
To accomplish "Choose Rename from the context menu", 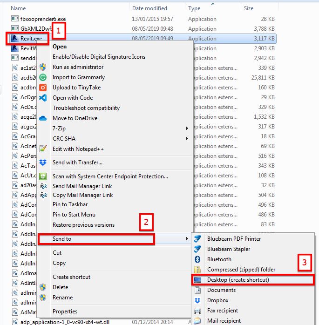I will tap(62, 298).
